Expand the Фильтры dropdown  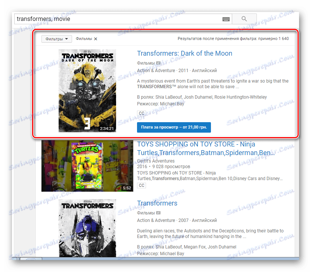point(56,39)
